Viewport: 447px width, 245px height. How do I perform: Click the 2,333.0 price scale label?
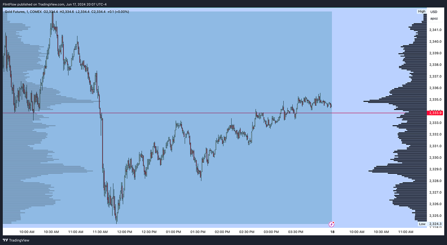(x=435, y=123)
